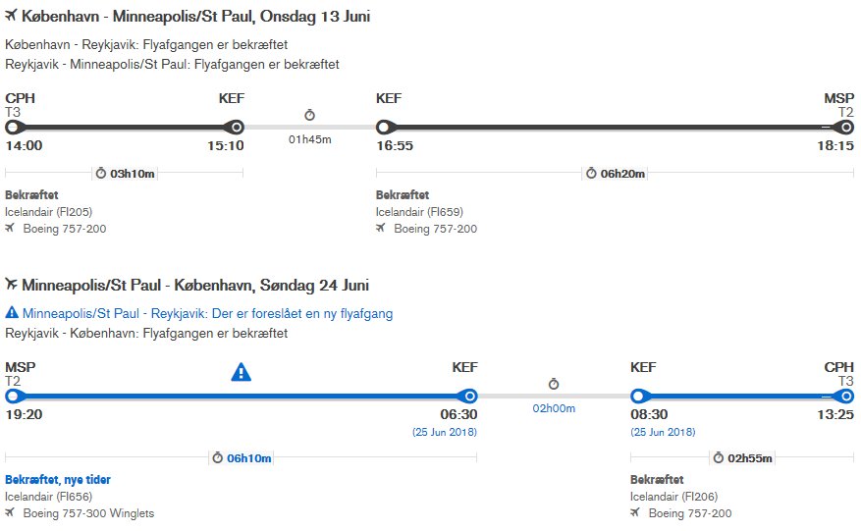The height and width of the screenshot is (531, 861).
Task: Select the MSP departure marker at 19:20
Action: coord(13,396)
